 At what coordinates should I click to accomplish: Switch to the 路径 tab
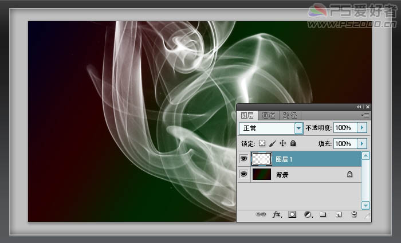tap(290, 115)
